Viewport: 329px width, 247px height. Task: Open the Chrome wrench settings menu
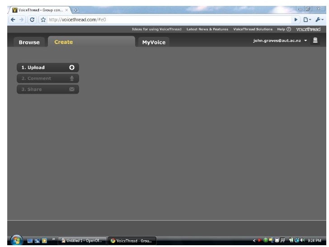pyautogui.click(x=320, y=19)
